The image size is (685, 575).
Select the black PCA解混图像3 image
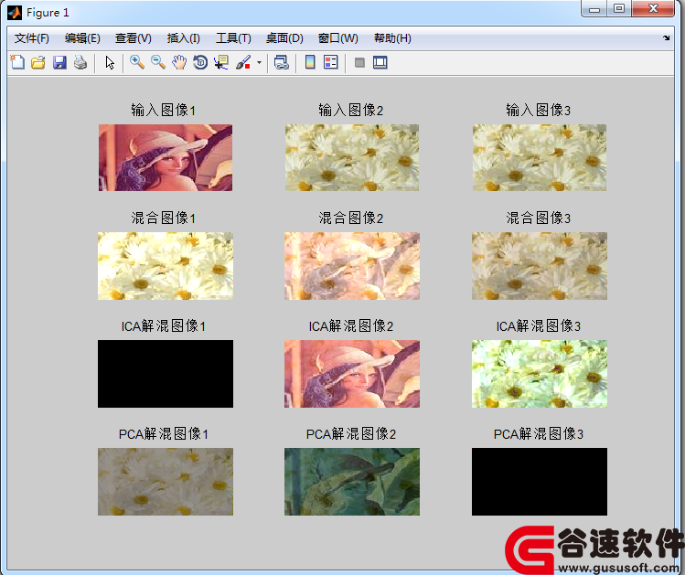(540, 482)
